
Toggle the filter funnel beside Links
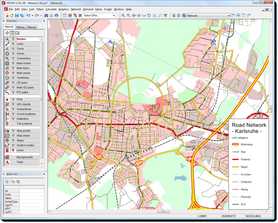coord(13,44)
